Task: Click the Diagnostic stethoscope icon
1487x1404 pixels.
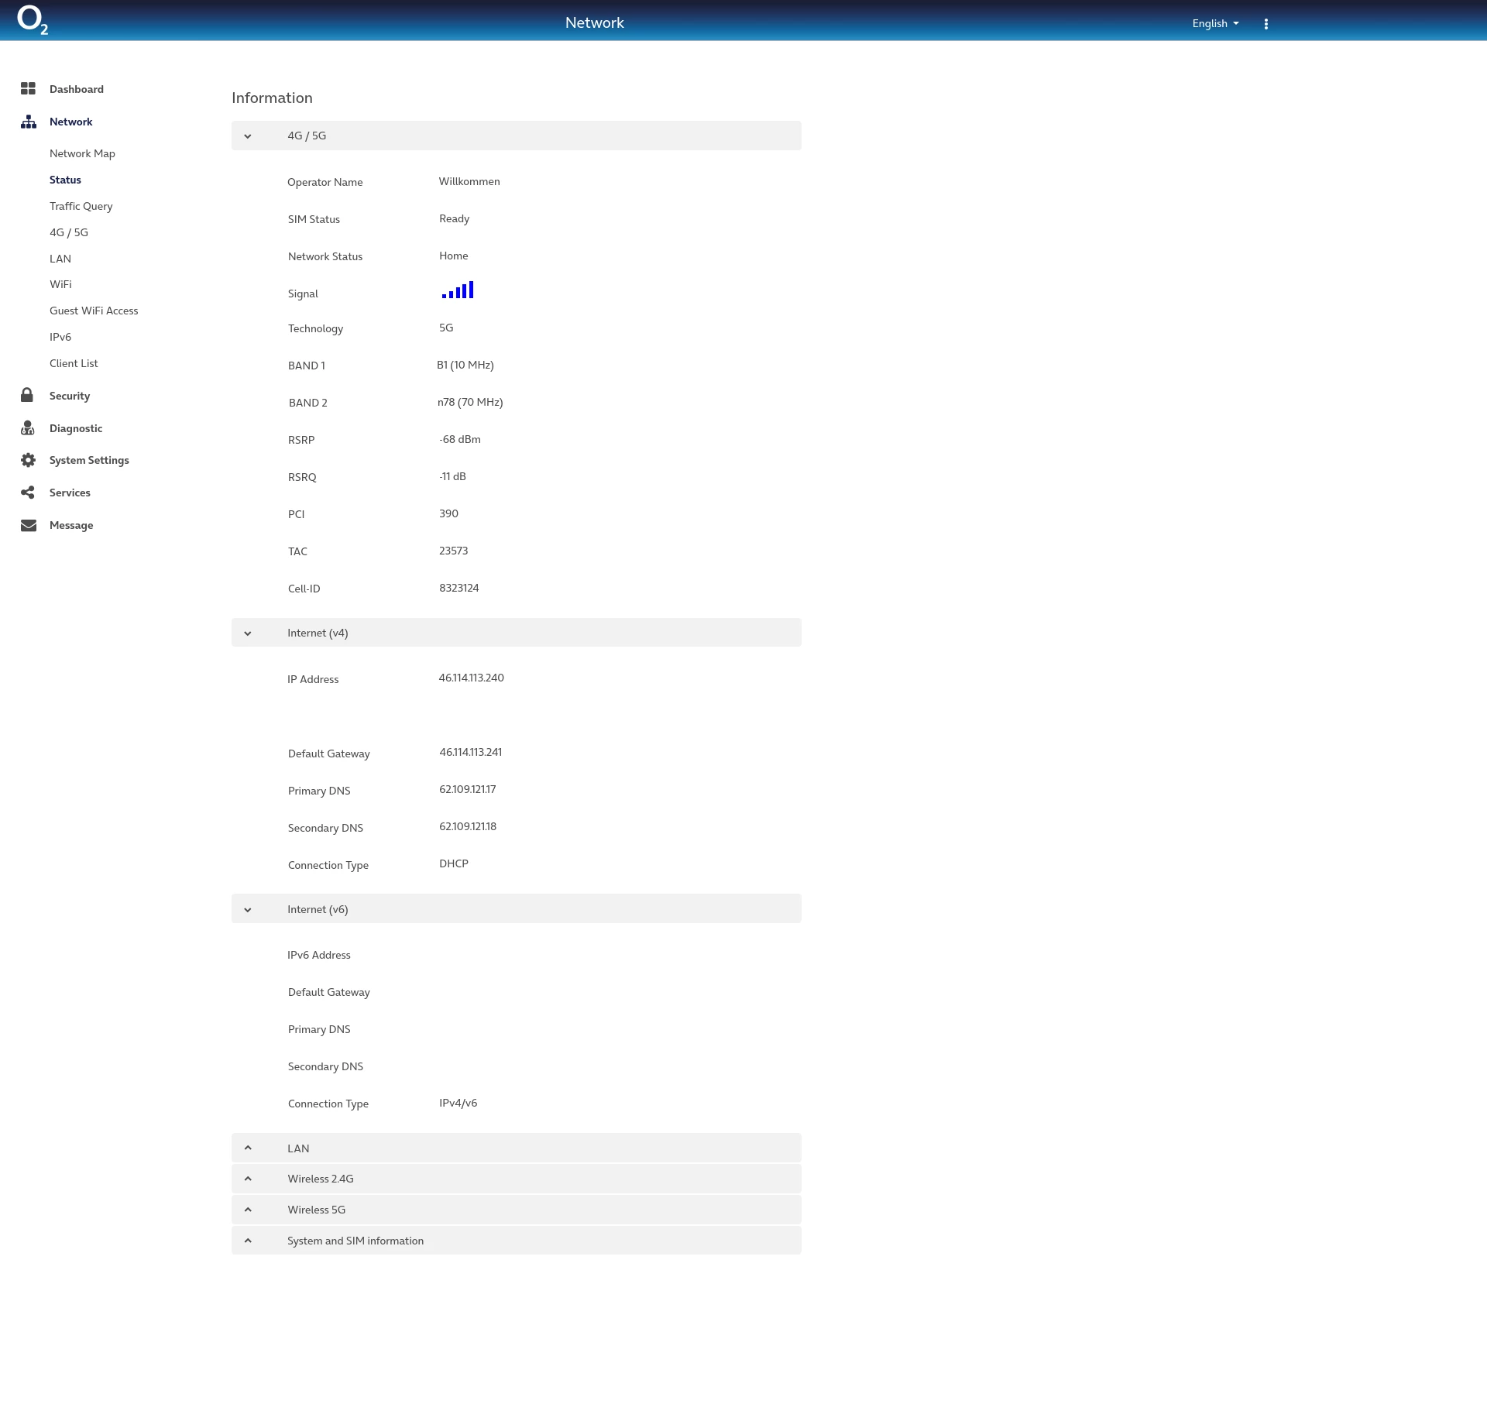Action: (x=28, y=428)
